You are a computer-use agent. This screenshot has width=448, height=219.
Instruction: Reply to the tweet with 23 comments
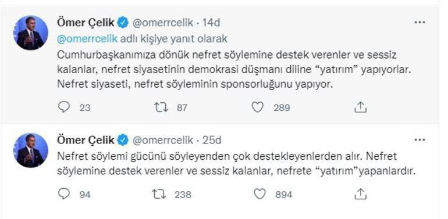point(64,107)
